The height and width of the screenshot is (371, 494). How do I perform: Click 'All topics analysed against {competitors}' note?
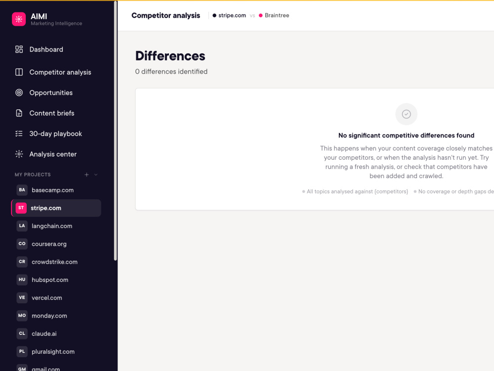355,191
